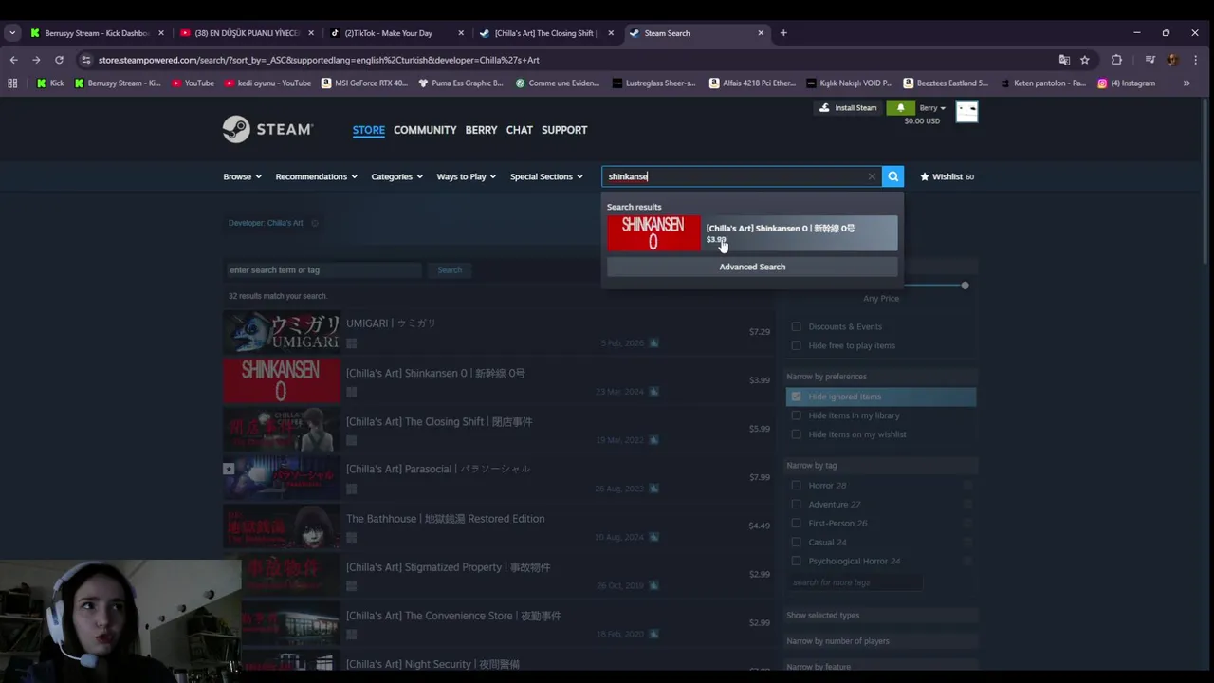Open Parasocial game result
The width and height of the screenshot is (1214, 683).
tap(498, 478)
